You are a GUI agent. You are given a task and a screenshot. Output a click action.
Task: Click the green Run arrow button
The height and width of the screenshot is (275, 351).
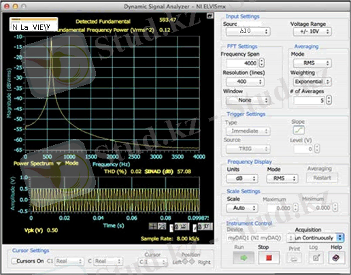click(244, 258)
